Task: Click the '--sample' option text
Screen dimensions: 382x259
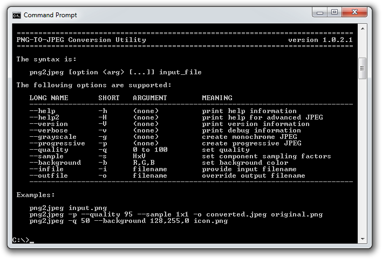Action: pos(46,156)
